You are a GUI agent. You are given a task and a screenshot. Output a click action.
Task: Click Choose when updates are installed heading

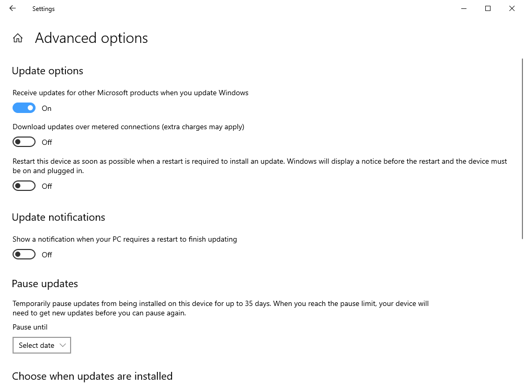(x=92, y=376)
